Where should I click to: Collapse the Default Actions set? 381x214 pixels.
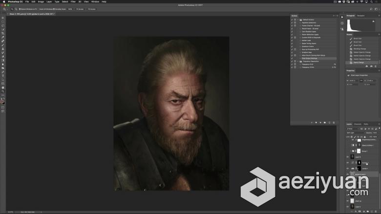click(298, 20)
